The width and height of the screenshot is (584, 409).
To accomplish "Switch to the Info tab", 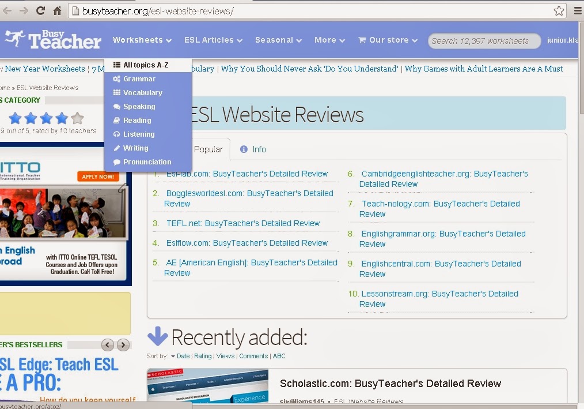I will (x=253, y=149).
